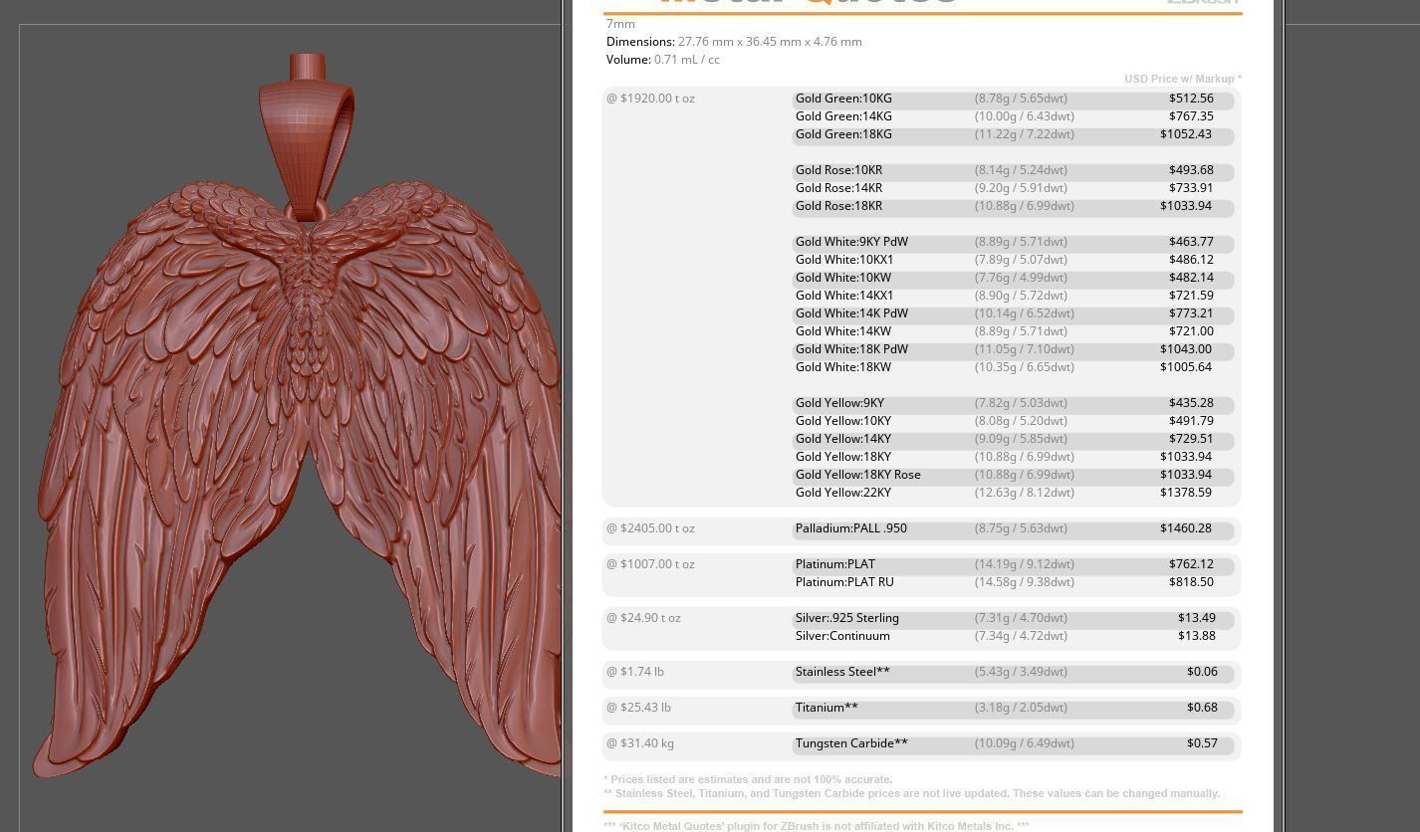The height and width of the screenshot is (832, 1420).
Task: Select the Gold Rose:14KR row label
Action: (x=838, y=188)
